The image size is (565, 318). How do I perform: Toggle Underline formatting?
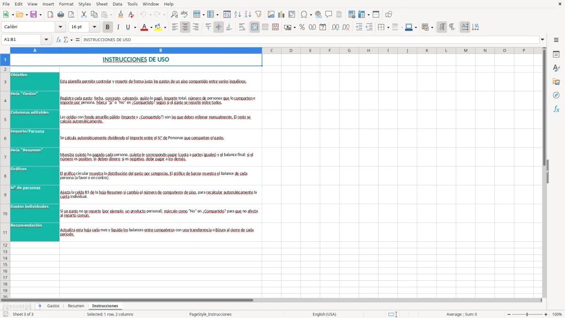pyautogui.click(x=128, y=27)
